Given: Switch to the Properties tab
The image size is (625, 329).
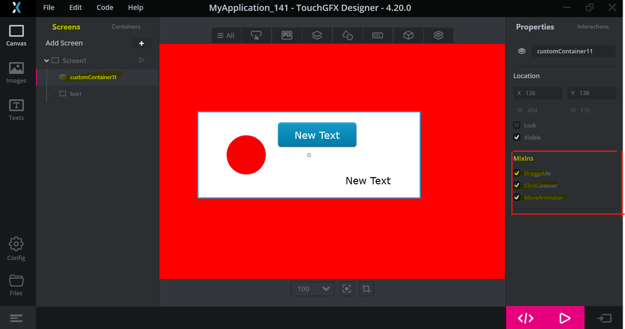Looking at the screenshot, I should coord(535,27).
